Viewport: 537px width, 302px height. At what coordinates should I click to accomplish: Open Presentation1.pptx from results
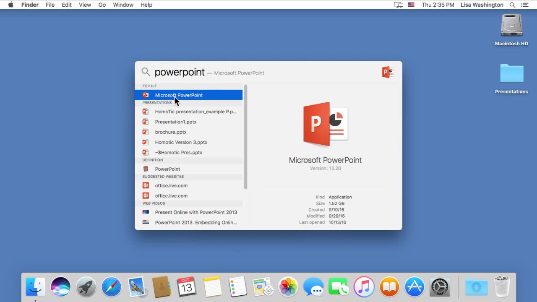(x=175, y=122)
